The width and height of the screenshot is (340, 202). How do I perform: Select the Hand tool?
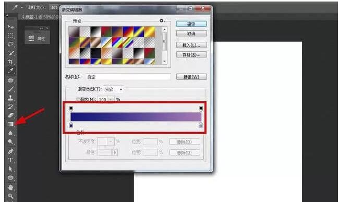tap(10, 187)
